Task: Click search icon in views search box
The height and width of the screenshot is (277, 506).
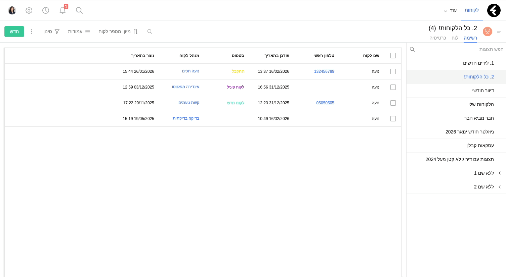Action: 412,49
